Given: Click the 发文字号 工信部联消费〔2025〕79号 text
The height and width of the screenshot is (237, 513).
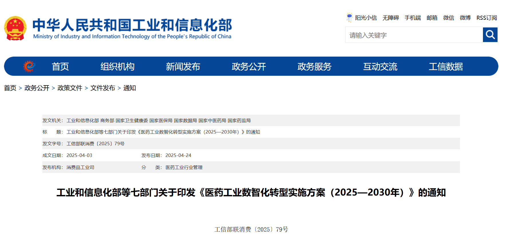Looking at the screenshot, I should [95, 144].
